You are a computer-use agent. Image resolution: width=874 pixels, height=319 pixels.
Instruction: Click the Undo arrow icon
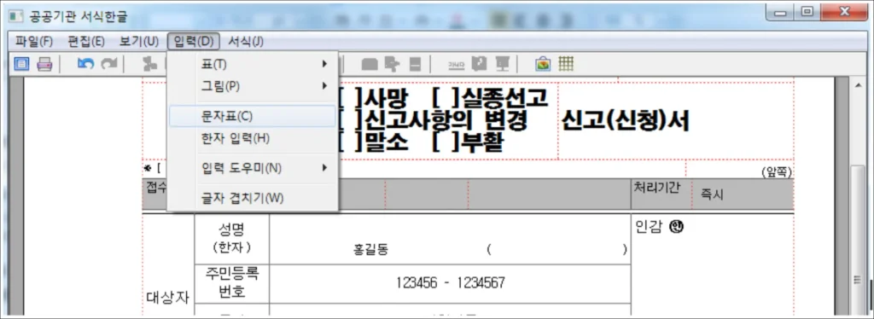coord(85,65)
